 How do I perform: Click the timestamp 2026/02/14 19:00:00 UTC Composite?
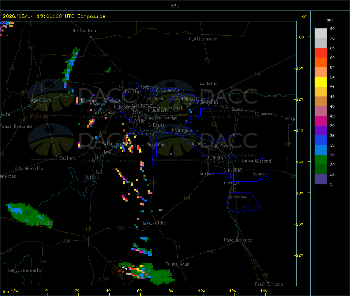(x=54, y=16)
